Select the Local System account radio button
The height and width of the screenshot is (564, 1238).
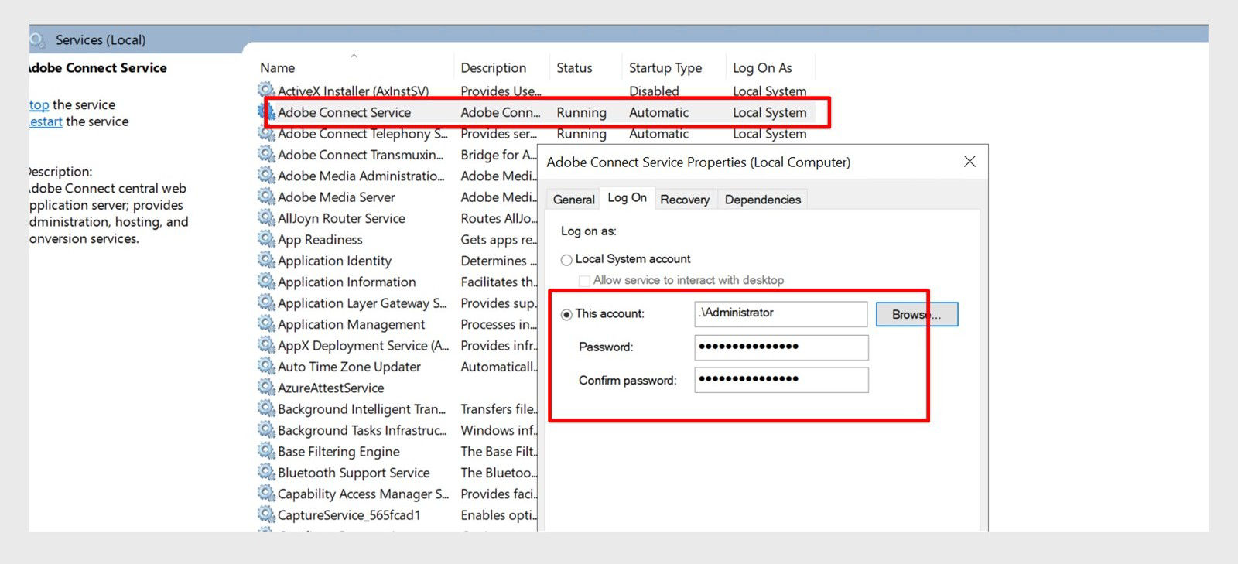click(566, 260)
